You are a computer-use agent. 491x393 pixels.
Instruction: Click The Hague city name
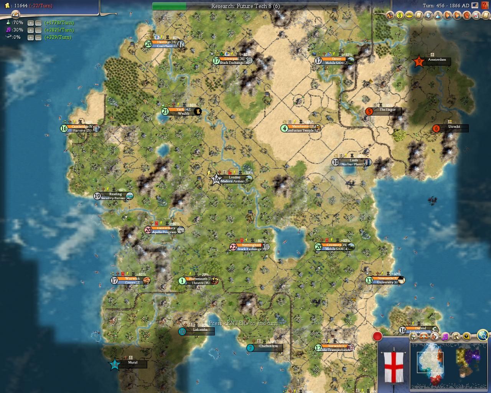[x=387, y=110]
